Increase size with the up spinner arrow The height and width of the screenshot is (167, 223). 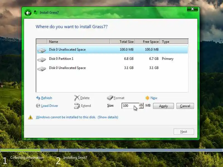[141, 104]
